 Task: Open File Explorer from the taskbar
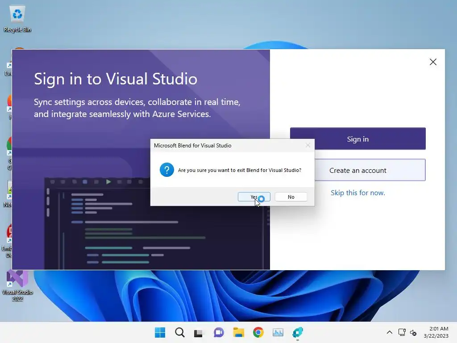tap(238, 332)
